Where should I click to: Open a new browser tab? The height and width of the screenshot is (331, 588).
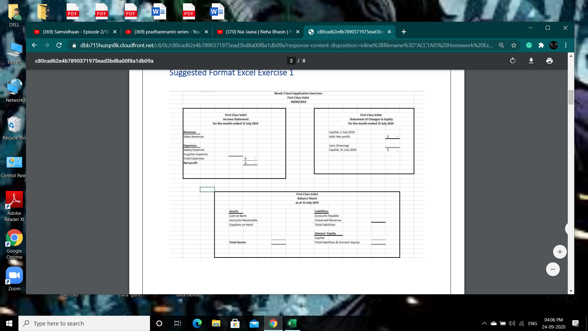(x=404, y=32)
